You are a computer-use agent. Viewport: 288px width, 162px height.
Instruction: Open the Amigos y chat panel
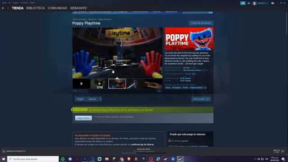tap(279, 151)
